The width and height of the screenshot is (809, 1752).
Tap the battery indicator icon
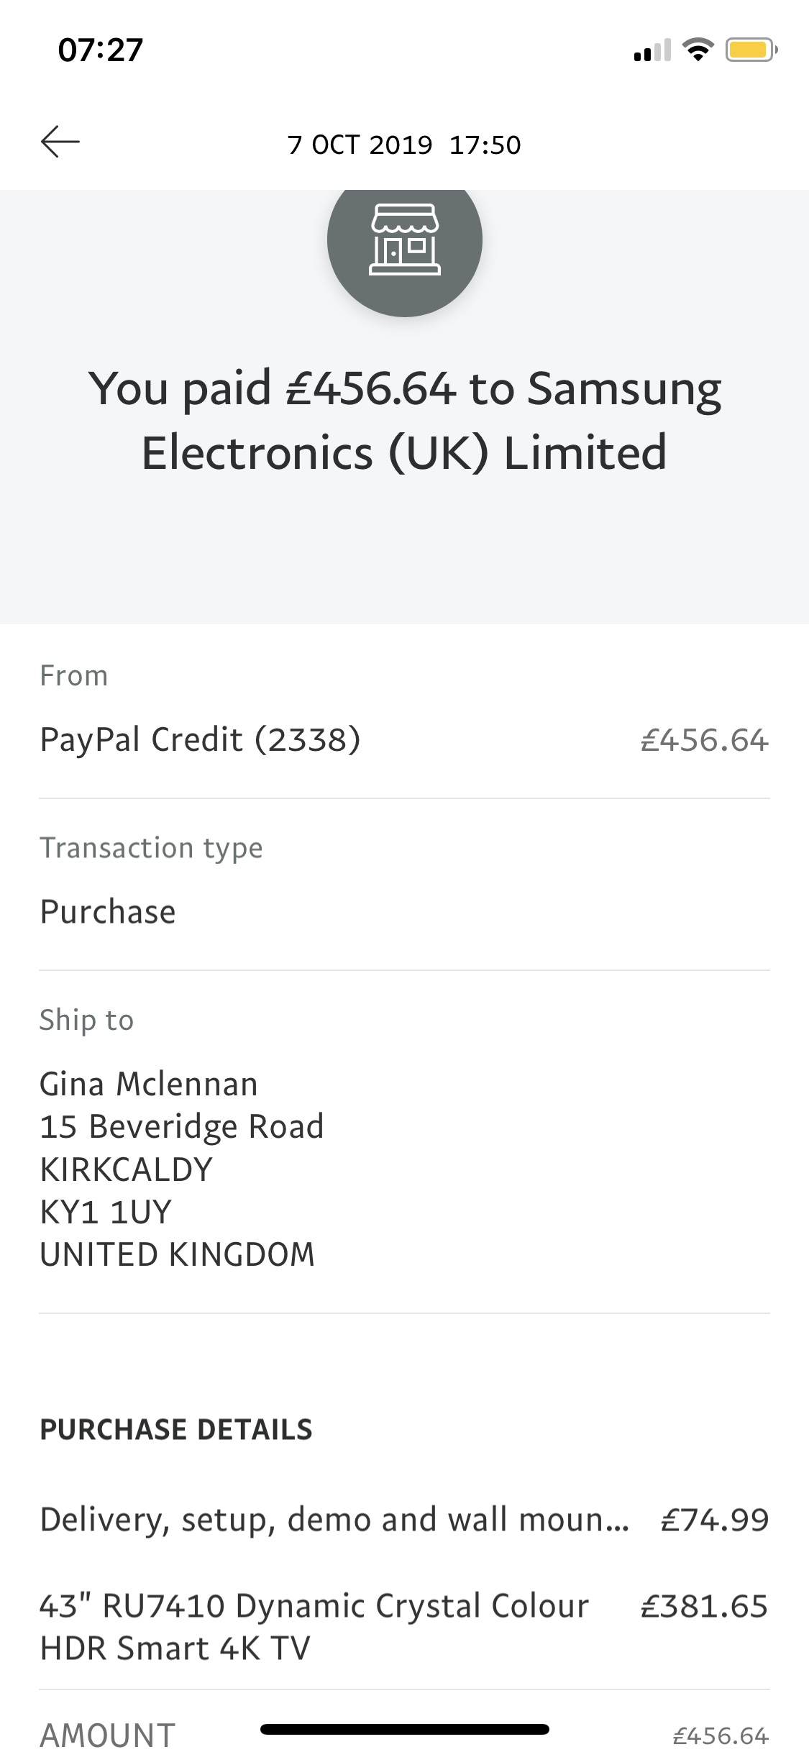click(x=750, y=50)
